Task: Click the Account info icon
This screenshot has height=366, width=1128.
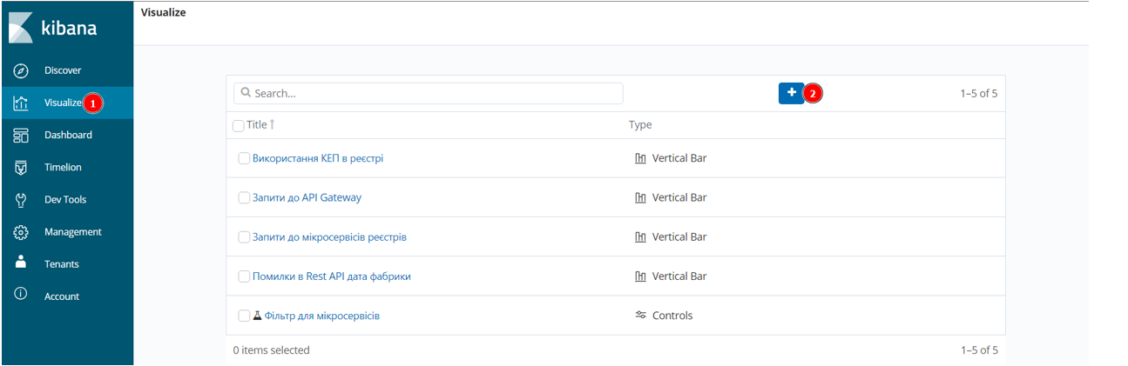Action: (x=22, y=294)
